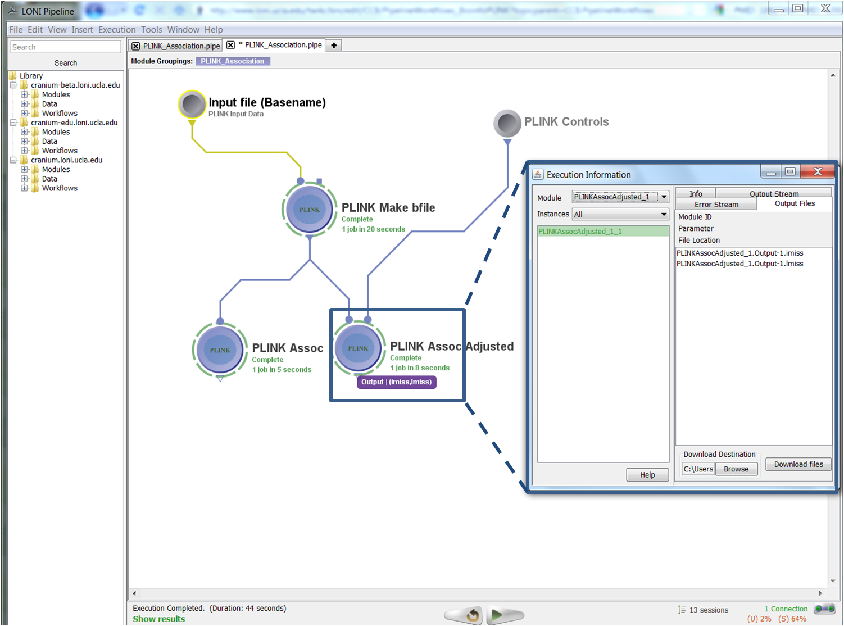Open the Window menu

click(183, 30)
